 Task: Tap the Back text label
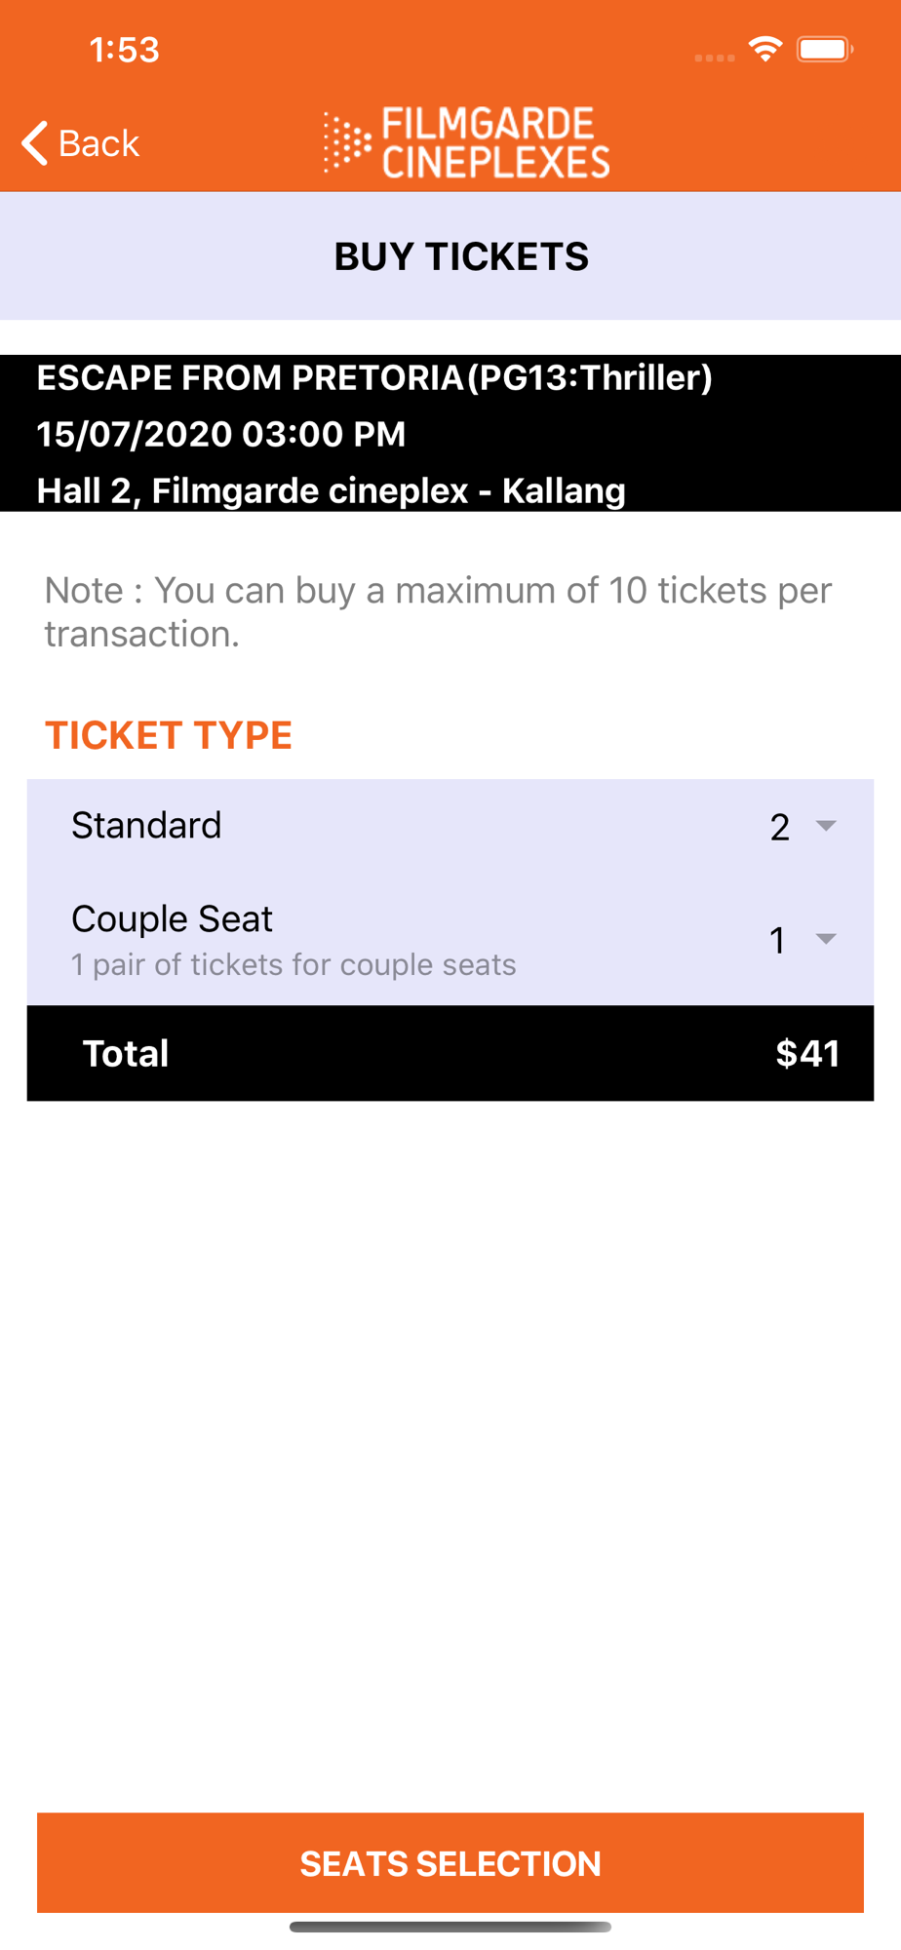tap(99, 143)
